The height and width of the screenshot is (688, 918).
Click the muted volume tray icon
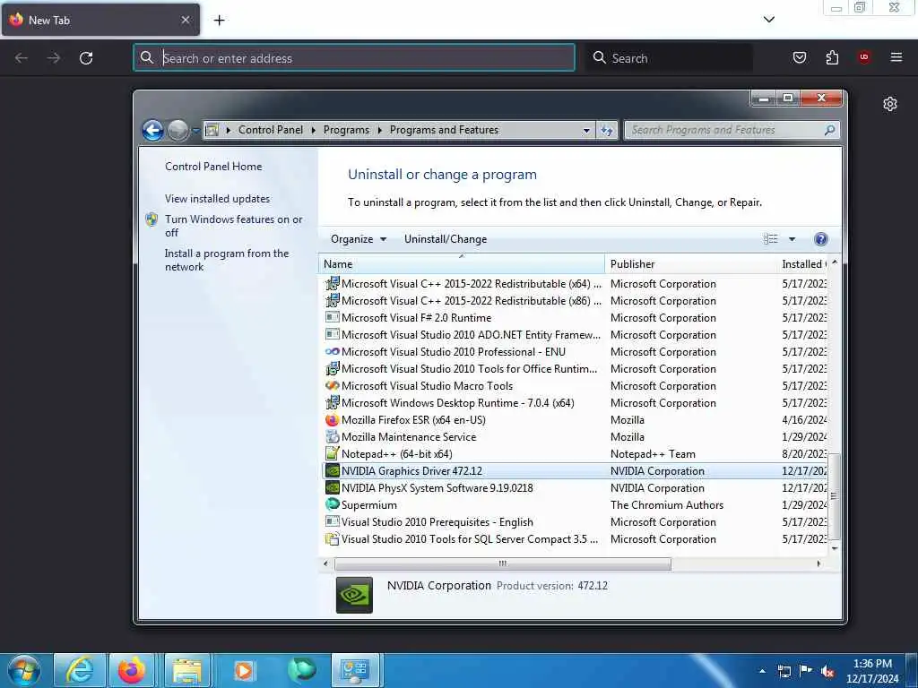pos(827,672)
